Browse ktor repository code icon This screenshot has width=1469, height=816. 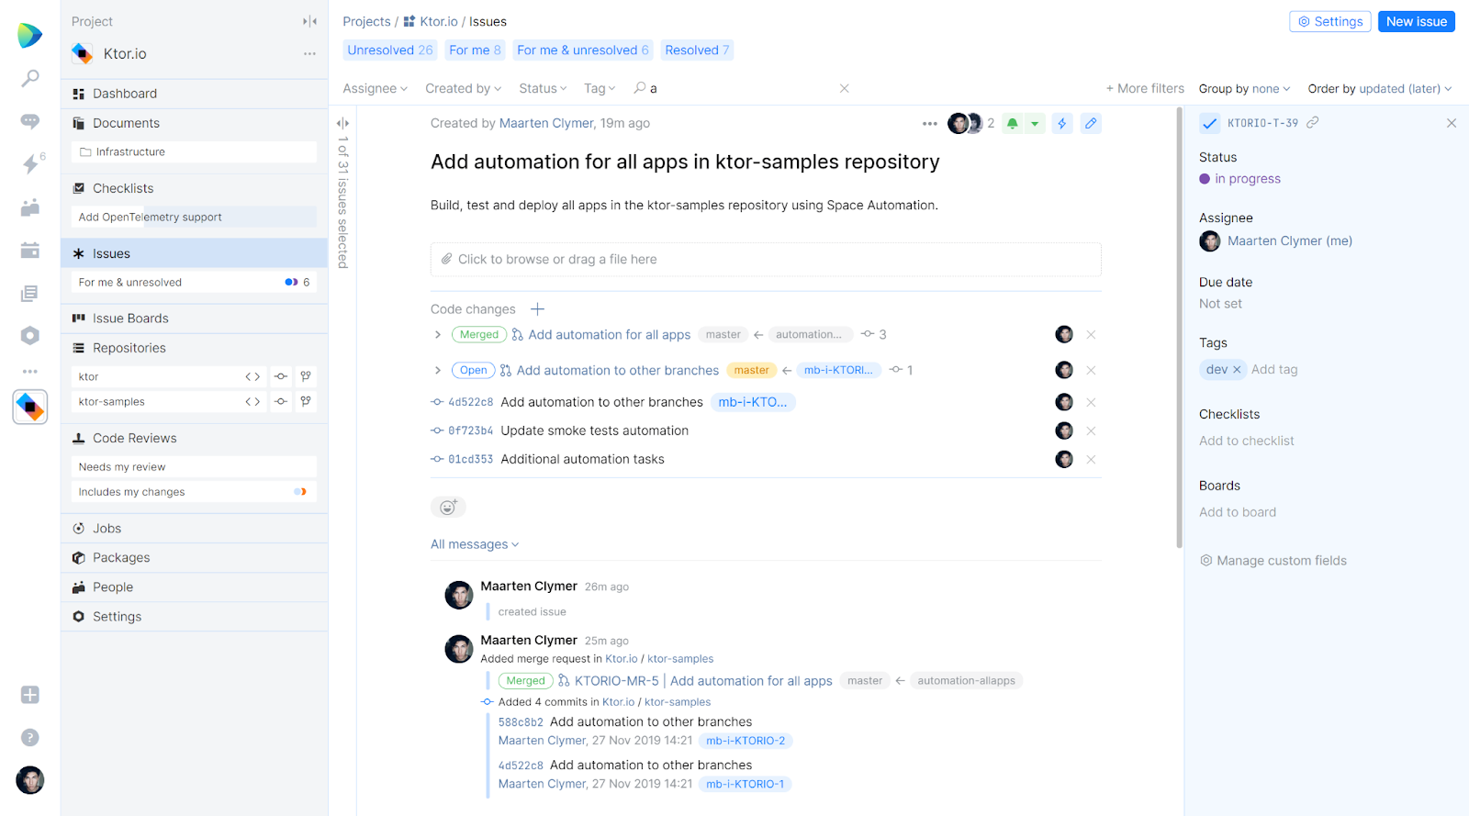[252, 376]
